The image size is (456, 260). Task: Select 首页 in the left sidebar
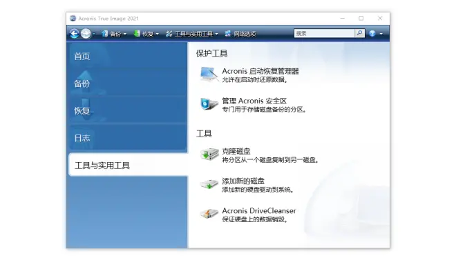click(x=82, y=57)
